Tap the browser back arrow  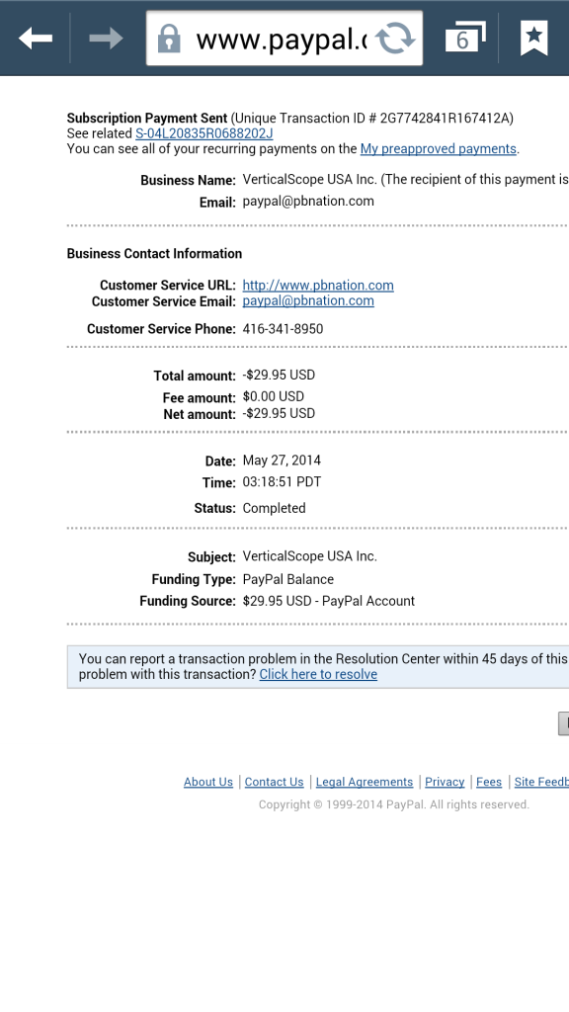click(36, 39)
